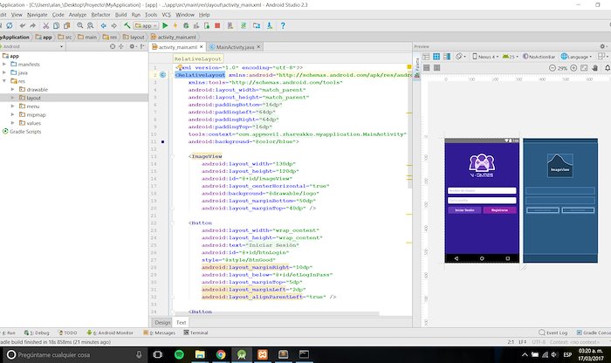Toggle the Design surface view icon
The image size is (611, 363).
[426, 57]
